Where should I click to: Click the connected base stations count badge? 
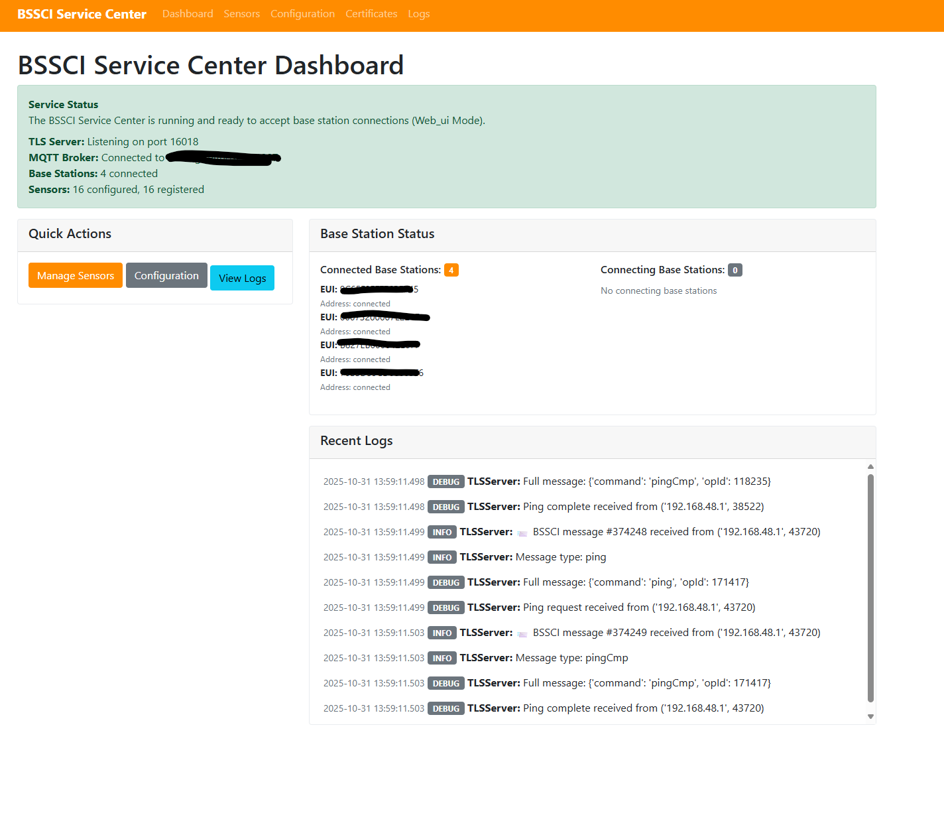451,270
